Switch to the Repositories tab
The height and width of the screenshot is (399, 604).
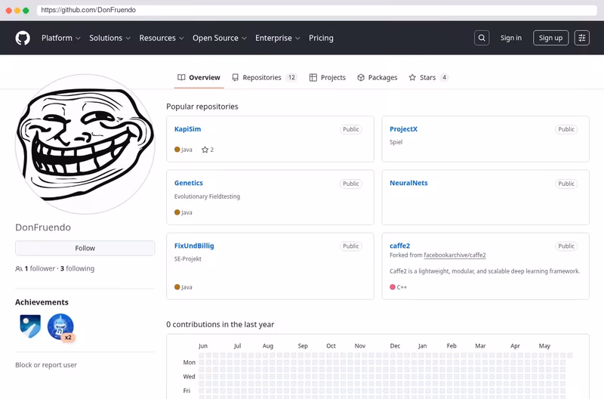tap(265, 78)
